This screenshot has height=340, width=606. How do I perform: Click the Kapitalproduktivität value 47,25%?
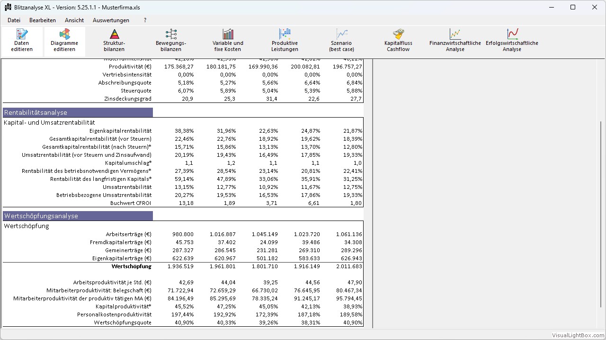(x=226, y=306)
